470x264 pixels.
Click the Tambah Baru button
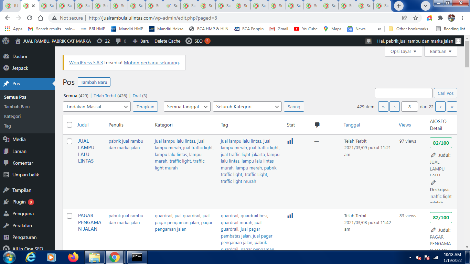94,82
